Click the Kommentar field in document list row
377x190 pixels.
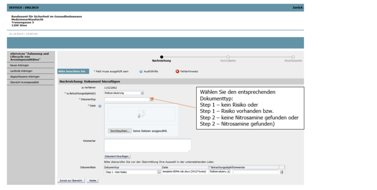click(x=255, y=172)
